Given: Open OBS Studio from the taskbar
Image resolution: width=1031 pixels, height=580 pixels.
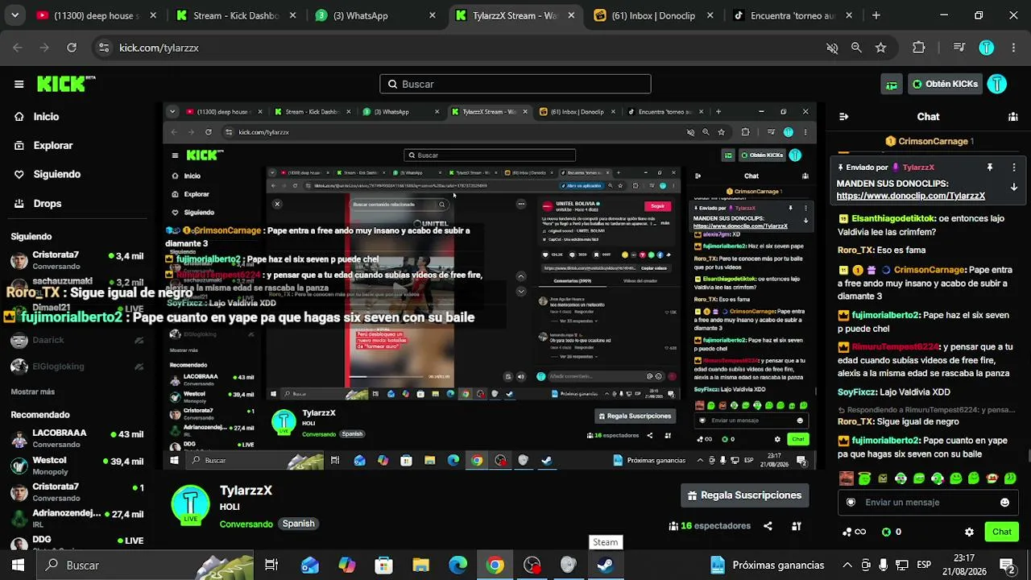Looking at the screenshot, I should point(532,565).
